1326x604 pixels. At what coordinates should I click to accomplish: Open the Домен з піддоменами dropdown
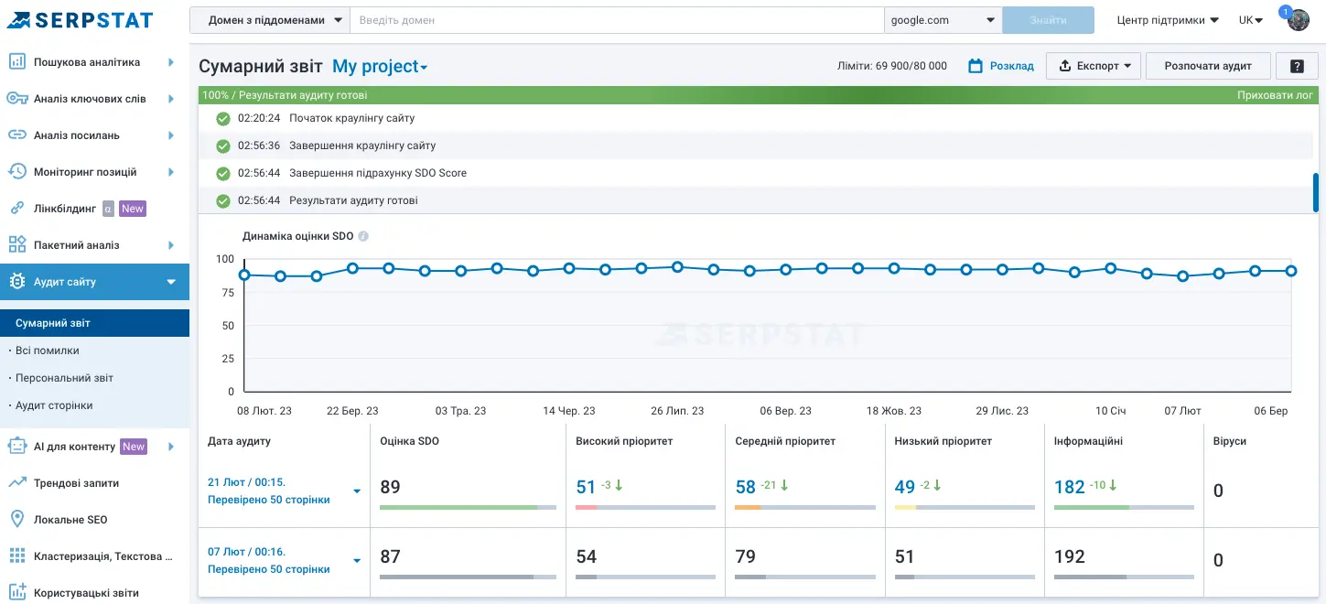(x=270, y=20)
